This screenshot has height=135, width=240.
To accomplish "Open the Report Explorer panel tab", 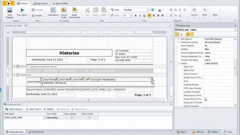I will [x=182, y=132].
